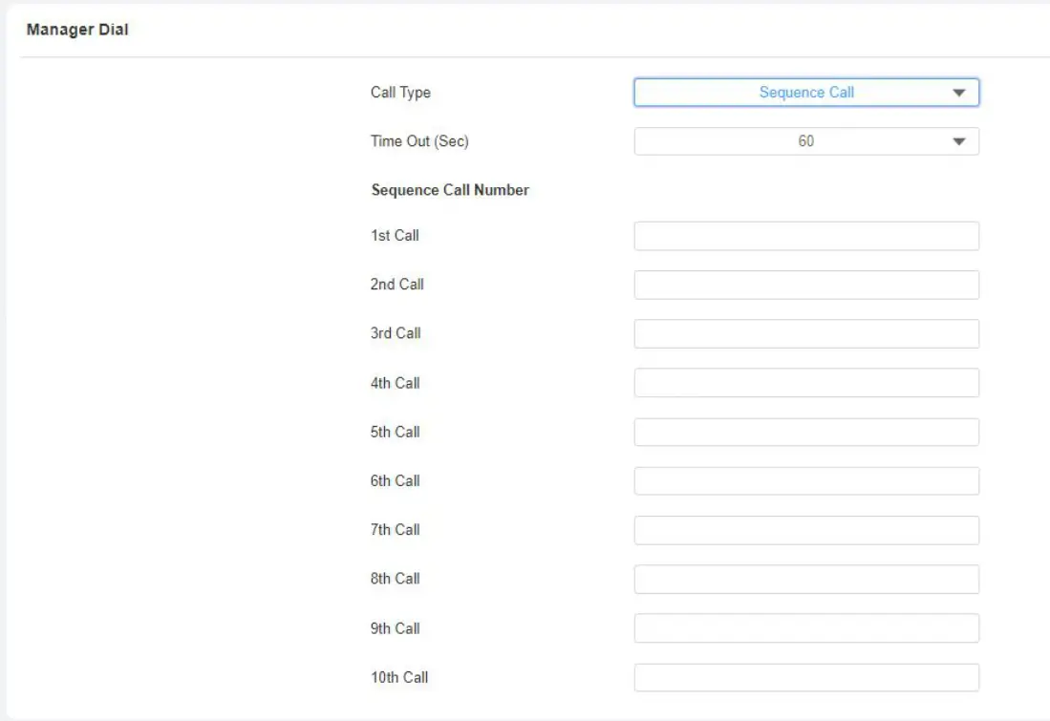Click the 7th Call label text
Image resolution: width=1050 pixels, height=721 pixels.
[x=395, y=529]
